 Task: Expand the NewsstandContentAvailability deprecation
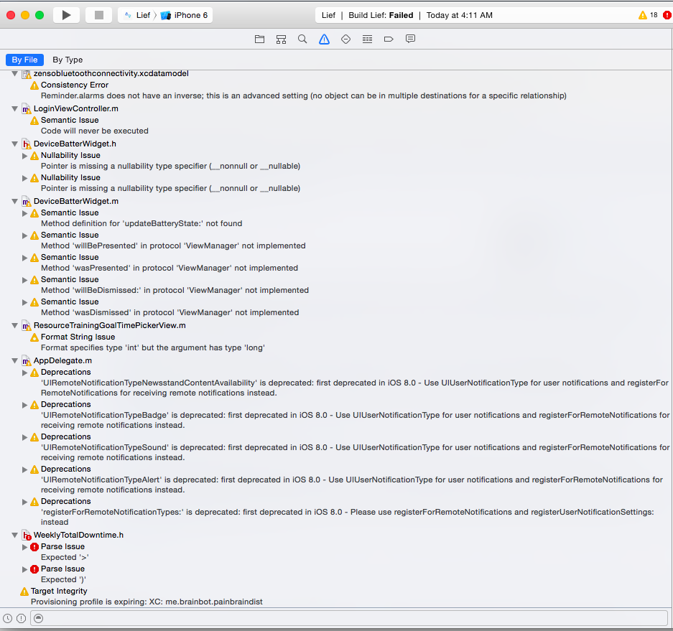tap(25, 373)
